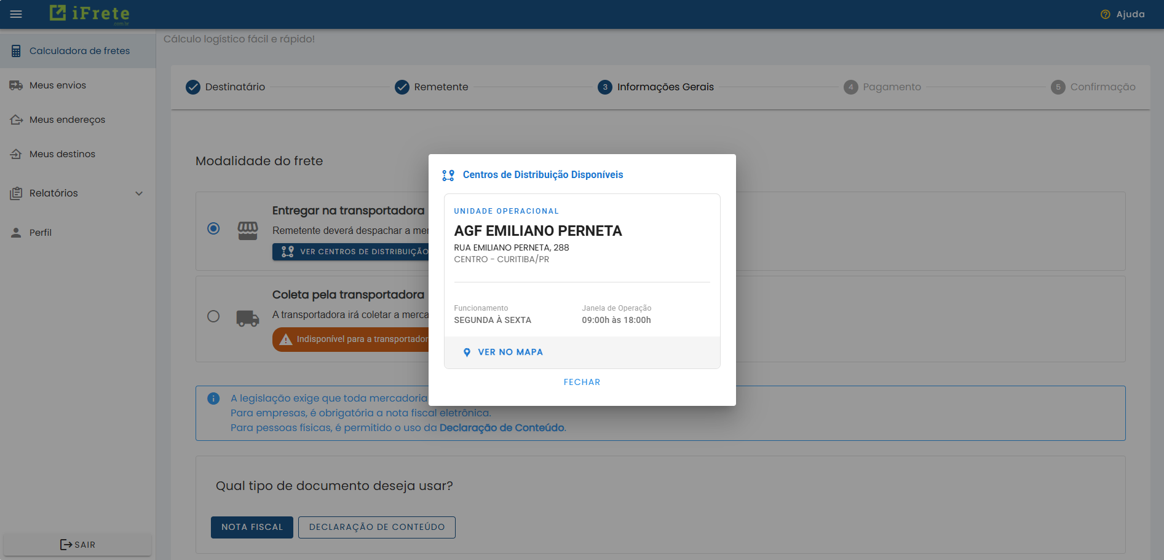Open Ajuda help icon
Screen dimensions: 1164x560
[x=1105, y=14]
